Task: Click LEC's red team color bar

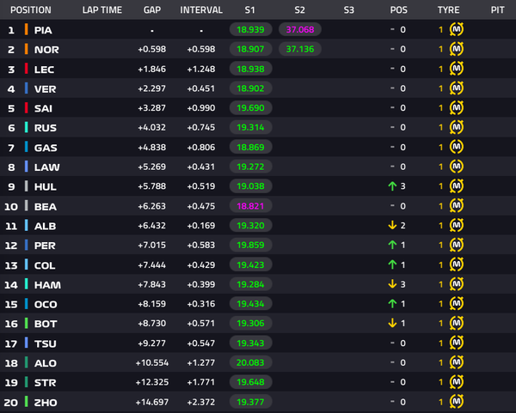Action: [x=27, y=69]
